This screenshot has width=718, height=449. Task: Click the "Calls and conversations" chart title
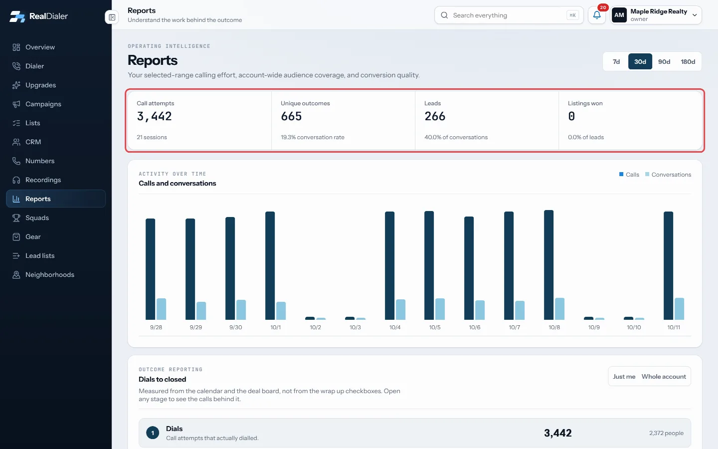(x=178, y=183)
